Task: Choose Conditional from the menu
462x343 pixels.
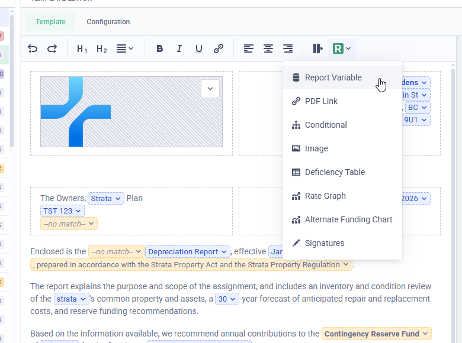Action: (x=342, y=125)
